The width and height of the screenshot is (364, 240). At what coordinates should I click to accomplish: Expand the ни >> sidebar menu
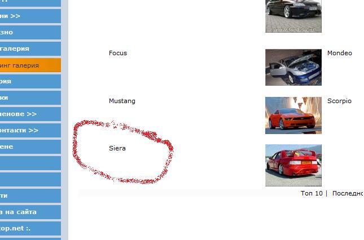[x=30, y=16]
